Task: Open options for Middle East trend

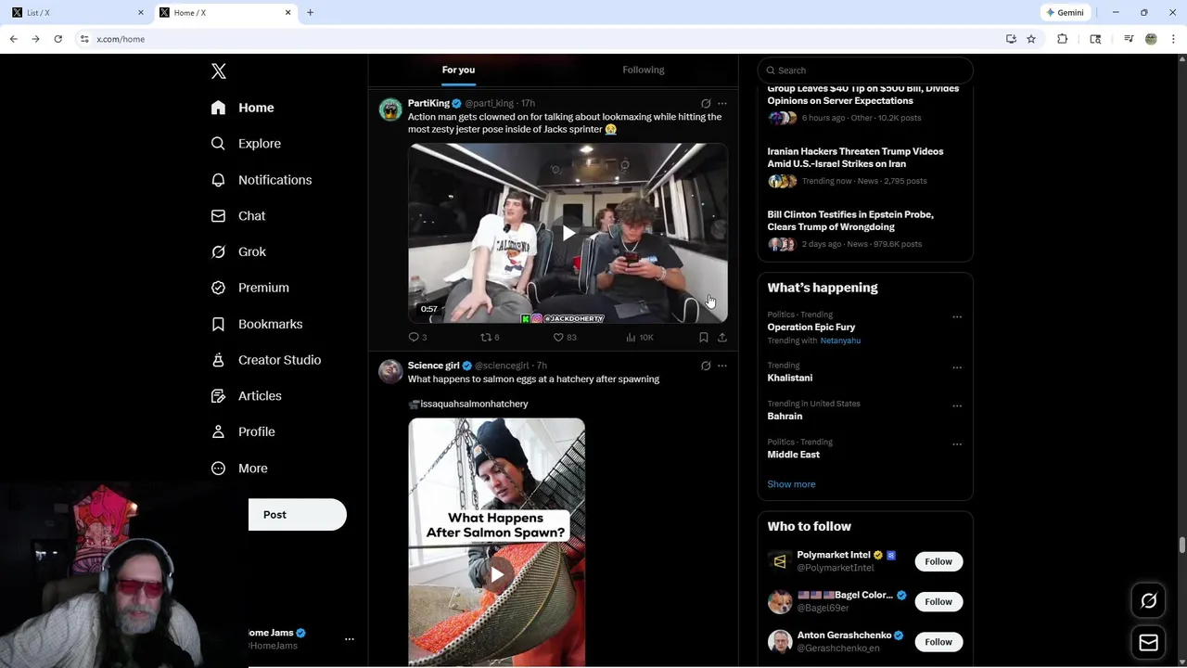Action: click(x=957, y=444)
